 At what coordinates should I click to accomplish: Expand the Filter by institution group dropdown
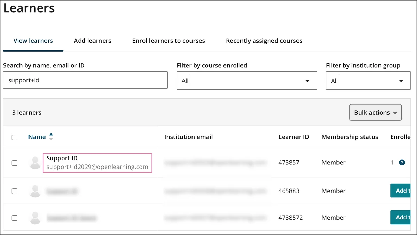tap(368, 81)
